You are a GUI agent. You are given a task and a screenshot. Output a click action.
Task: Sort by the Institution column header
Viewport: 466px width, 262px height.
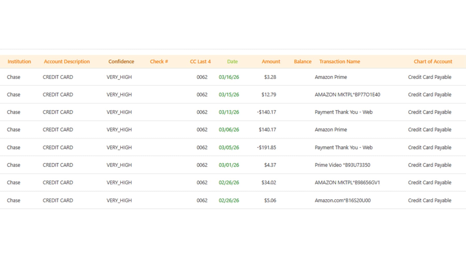click(x=19, y=62)
